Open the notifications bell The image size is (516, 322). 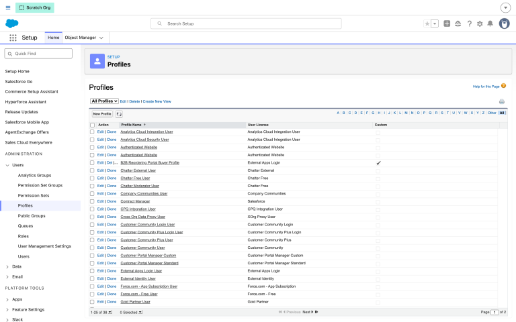(x=490, y=23)
